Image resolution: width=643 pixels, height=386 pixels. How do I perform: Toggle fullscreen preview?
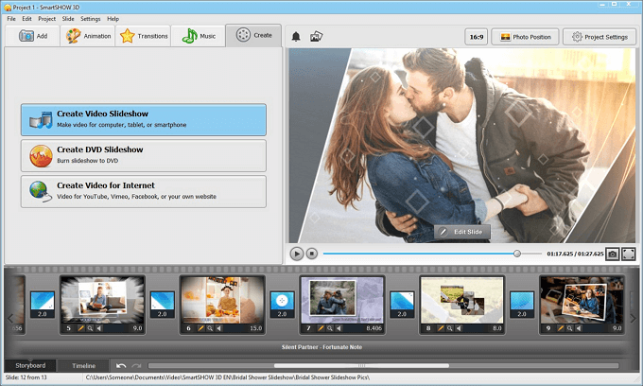[628, 254]
